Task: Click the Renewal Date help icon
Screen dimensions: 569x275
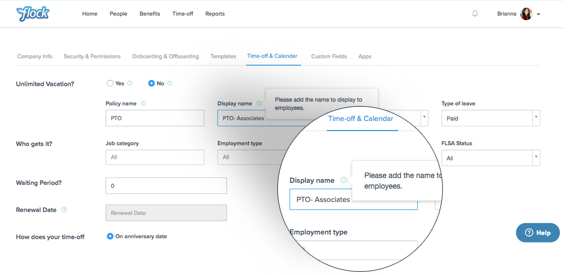Action: pos(64,209)
